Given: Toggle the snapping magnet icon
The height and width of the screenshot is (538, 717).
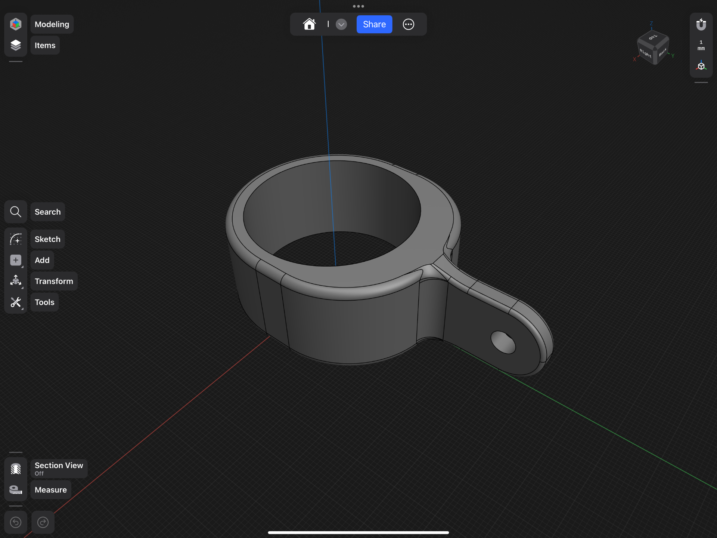Looking at the screenshot, I should point(701,24).
